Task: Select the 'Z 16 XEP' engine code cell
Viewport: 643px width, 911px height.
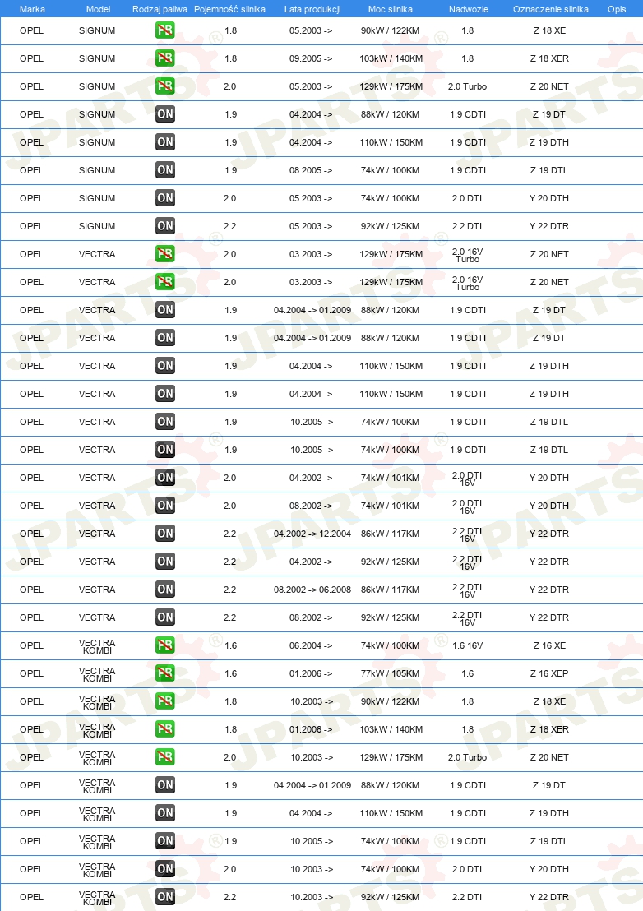Action: (x=549, y=673)
